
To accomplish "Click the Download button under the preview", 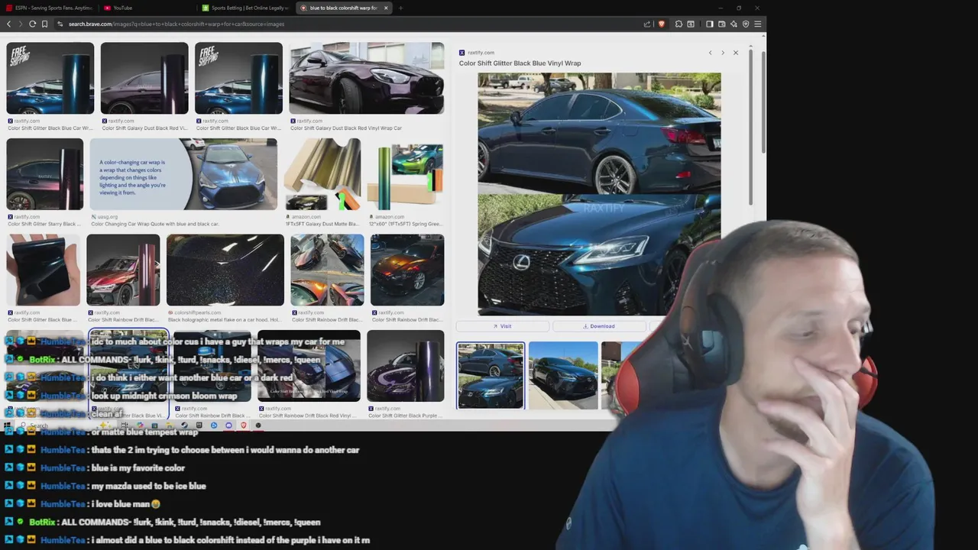I will pyautogui.click(x=598, y=326).
